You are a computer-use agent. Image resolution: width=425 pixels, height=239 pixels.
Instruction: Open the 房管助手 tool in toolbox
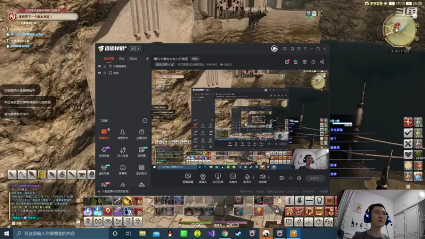coord(123,134)
